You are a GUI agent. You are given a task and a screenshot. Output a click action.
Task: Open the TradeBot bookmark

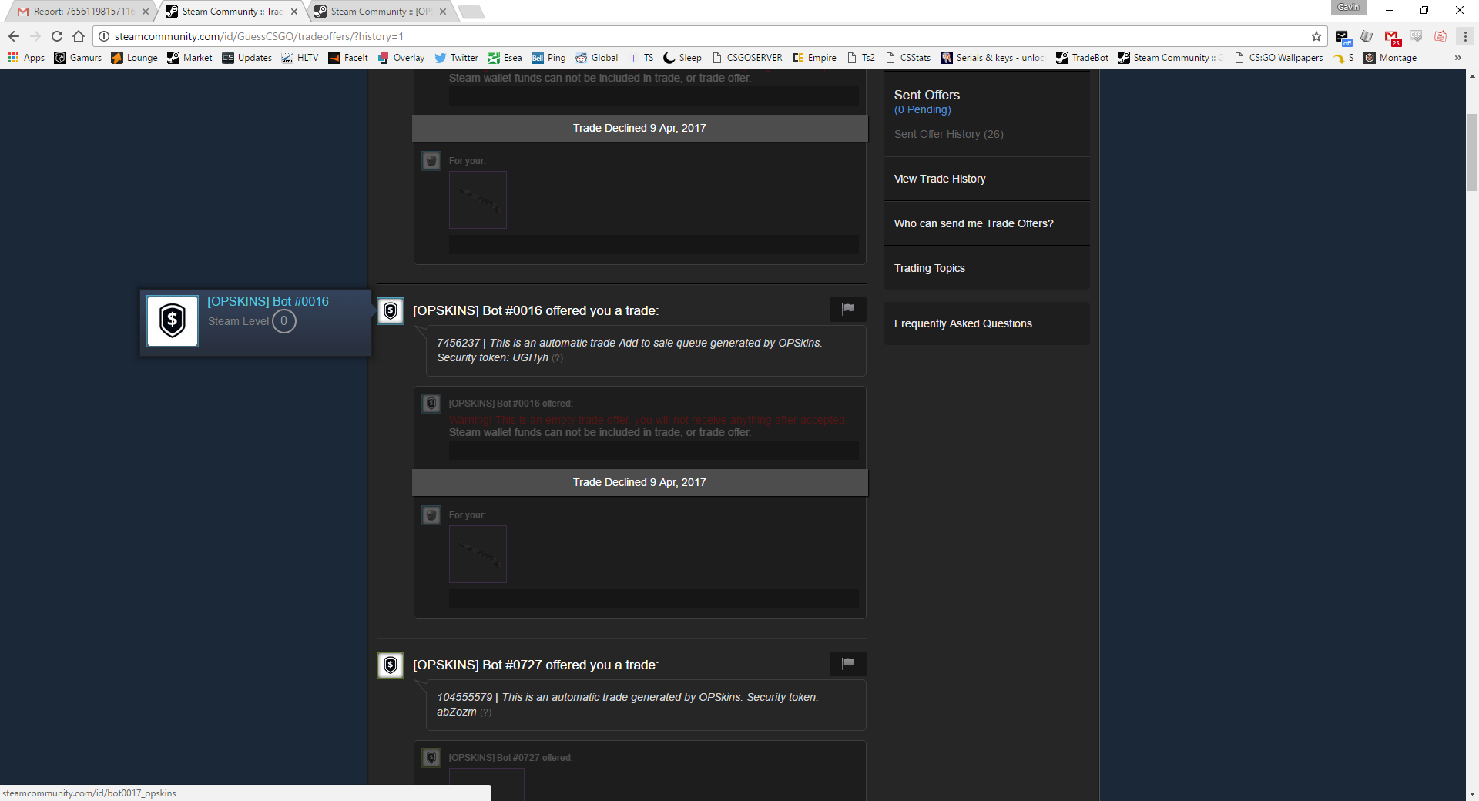pos(1082,58)
